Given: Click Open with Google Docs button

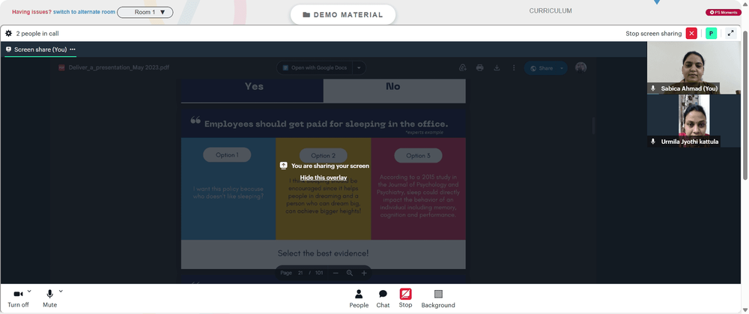Looking at the screenshot, I should click(315, 68).
